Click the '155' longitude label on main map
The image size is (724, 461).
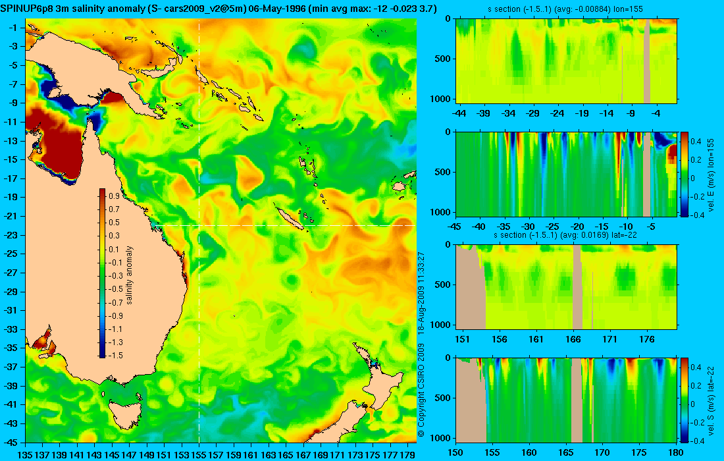199,455
